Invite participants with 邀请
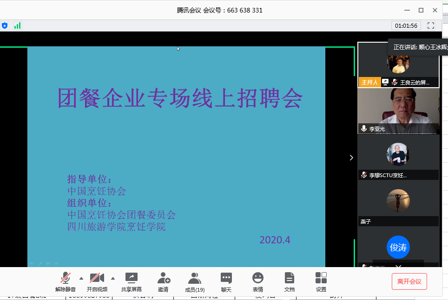This screenshot has width=448, height=300. [164, 282]
